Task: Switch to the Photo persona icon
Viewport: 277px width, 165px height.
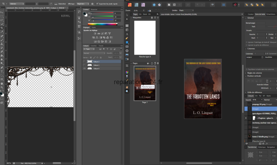Action: 143,5
